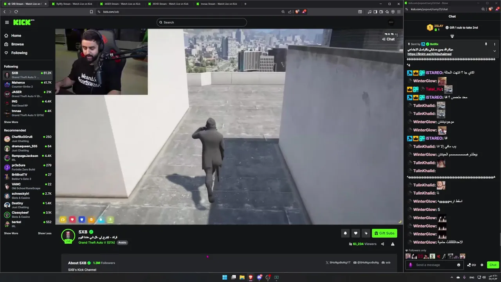Screen dimensions: 501x282
Task: Report the stream via warning icon
Action: click(x=393, y=244)
